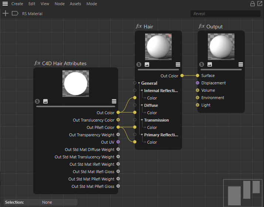The height and width of the screenshot is (207, 264).
Task: Click the S solo icon on Hair node
Action: (140, 64)
